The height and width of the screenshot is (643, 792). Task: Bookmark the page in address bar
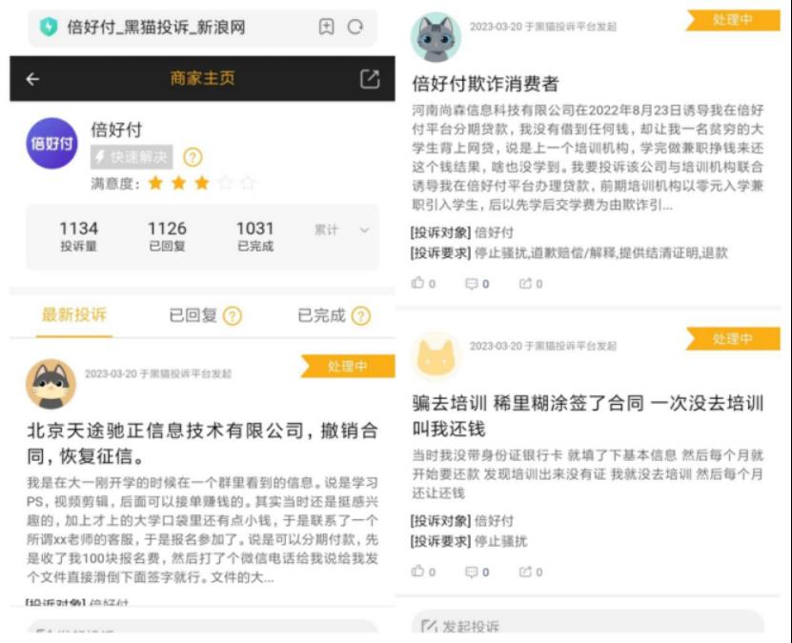(x=326, y=27)
